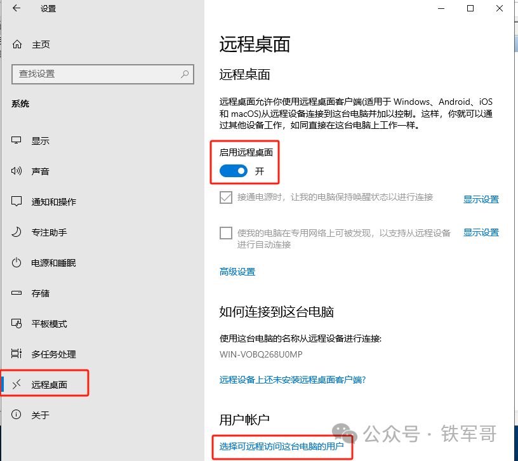Open 专注助手 (Focus Assist) settings
The width and height of the screenshot is (518, 461).
[15, 232]
